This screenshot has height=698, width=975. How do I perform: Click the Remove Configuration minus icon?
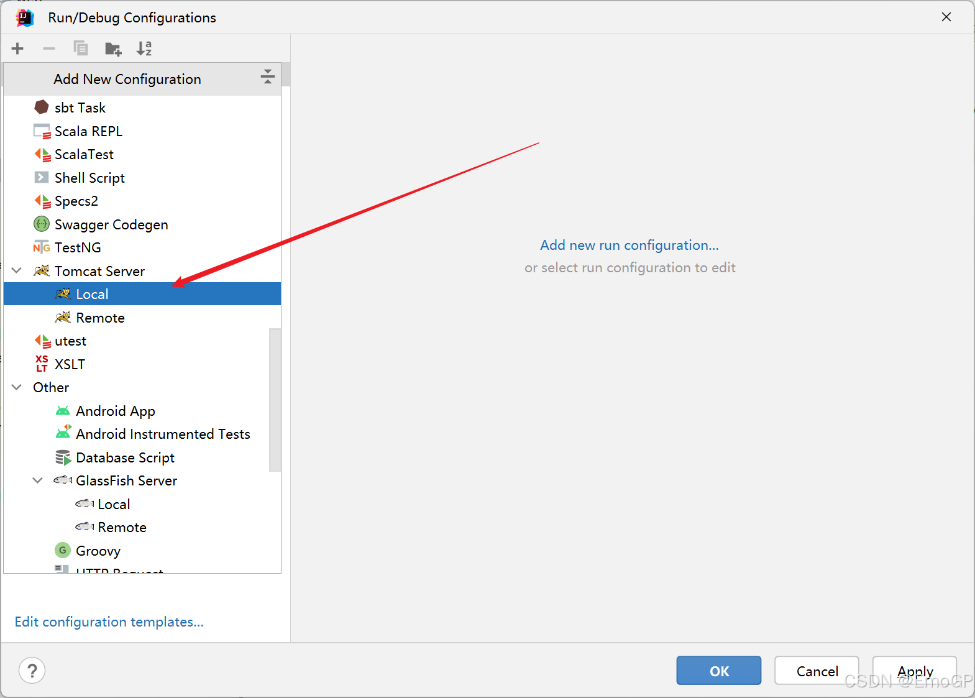[x=49, y=48]
